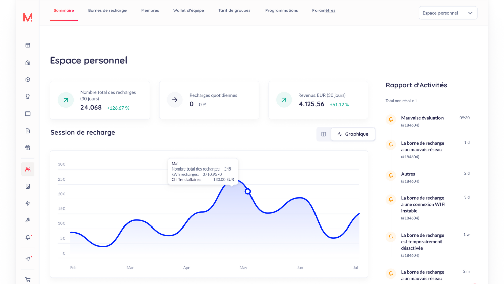Open the Membres tab
This screenshot has width=504, height=284.
[150, 10]
